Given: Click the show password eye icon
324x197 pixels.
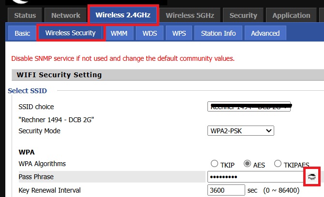Looking at the screenshot, I should (x=312, y=177).
